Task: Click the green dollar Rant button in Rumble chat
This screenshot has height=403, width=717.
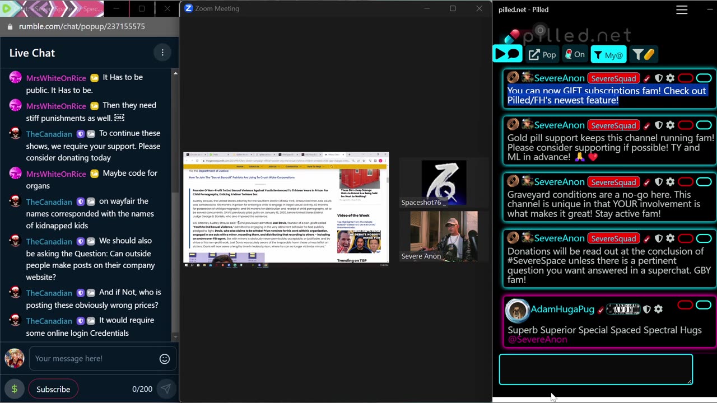Action: 14,389
